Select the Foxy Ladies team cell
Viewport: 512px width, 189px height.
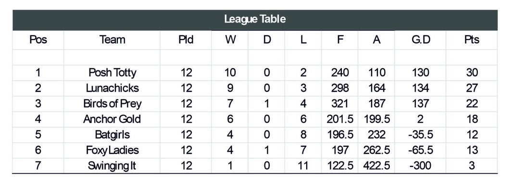[x=112, y=151]
